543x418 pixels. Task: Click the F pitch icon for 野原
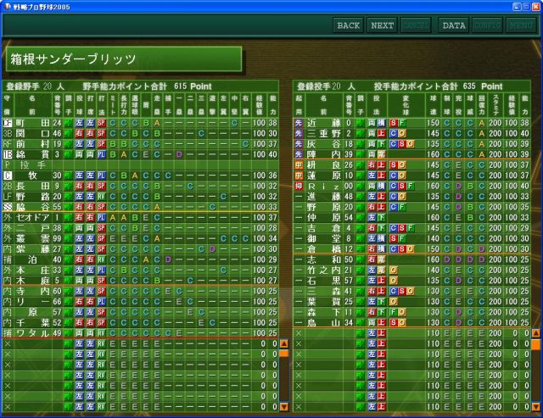tap(401, 207)
